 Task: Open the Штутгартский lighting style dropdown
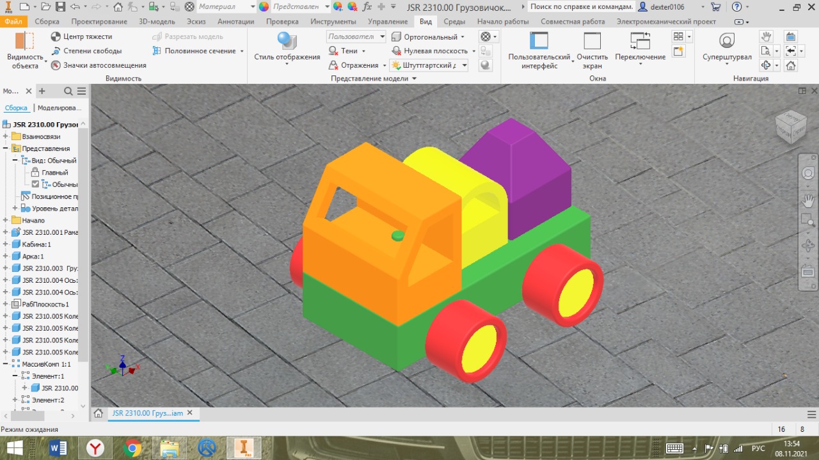pos(464,65)
